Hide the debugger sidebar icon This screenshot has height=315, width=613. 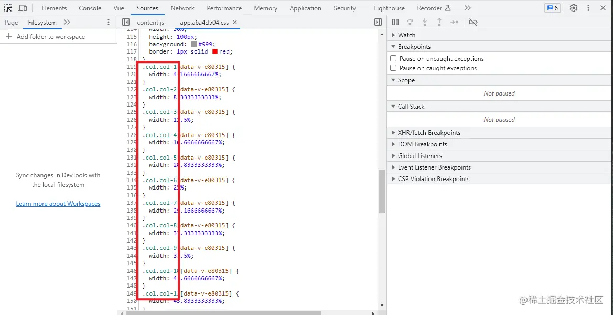click(378, 23)
